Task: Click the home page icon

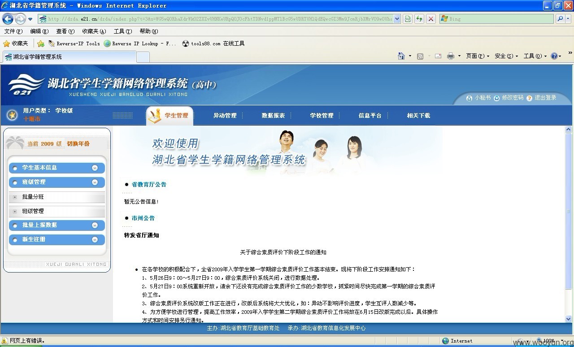Action: (x=401, y=56)
